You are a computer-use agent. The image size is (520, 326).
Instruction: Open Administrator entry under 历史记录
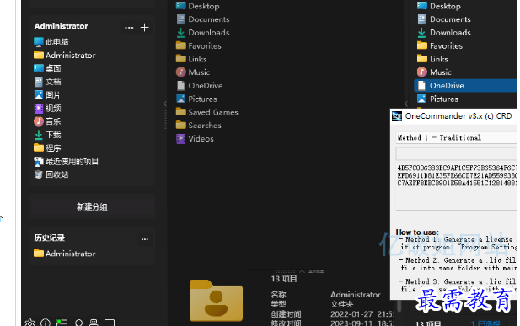click(65, 254)
